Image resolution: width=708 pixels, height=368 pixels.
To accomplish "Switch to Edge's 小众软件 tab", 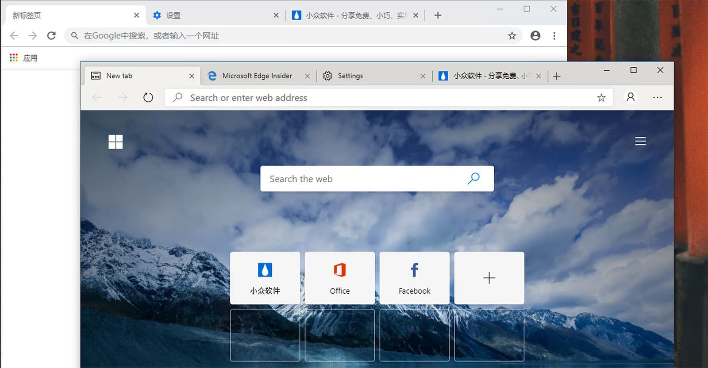I will coord(490,76).
